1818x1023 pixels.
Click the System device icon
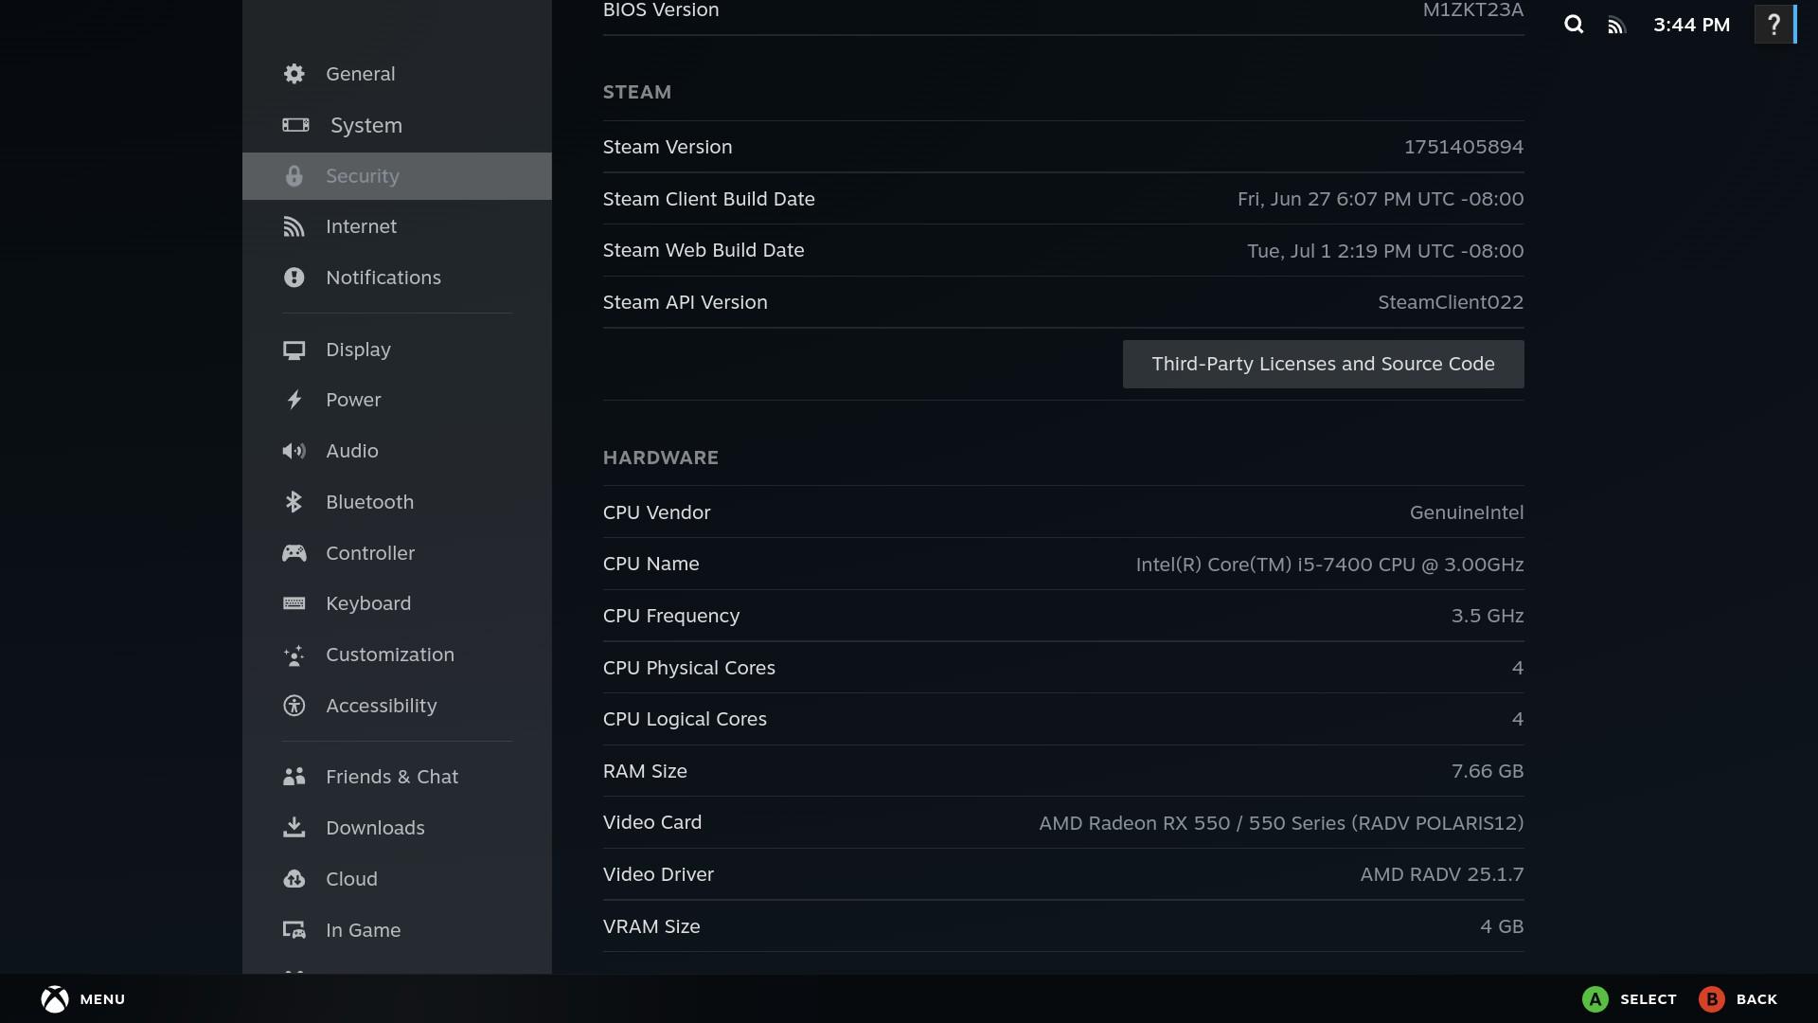(295, 125)
